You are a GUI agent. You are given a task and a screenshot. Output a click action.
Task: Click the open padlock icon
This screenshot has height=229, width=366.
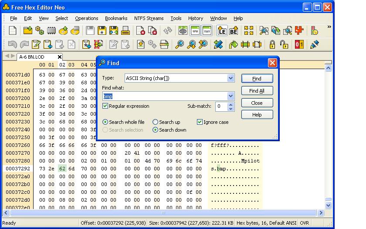(284, 44)
